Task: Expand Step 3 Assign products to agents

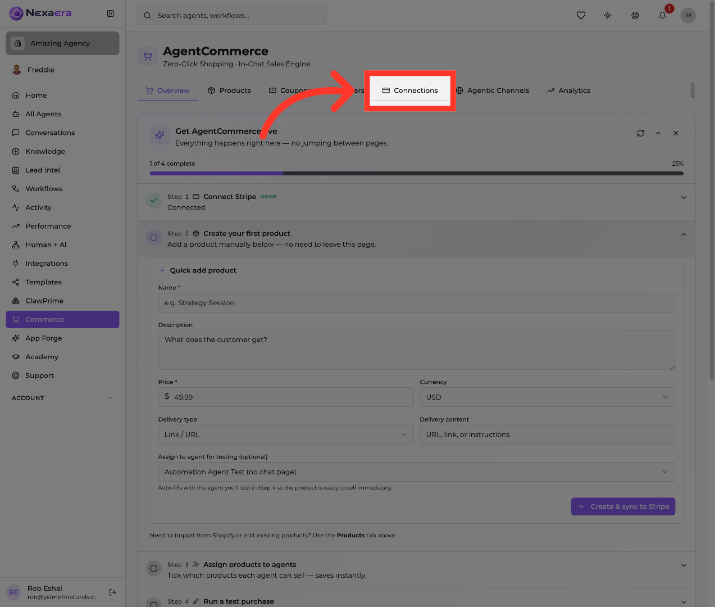Action: click(x=416, y=570)
